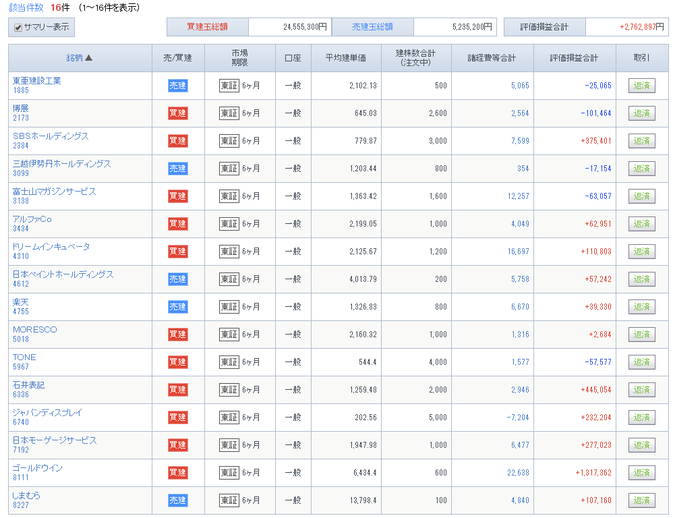Click 返済 button for 博展
This screenshot has height=518, width=673.
point(642,113)
